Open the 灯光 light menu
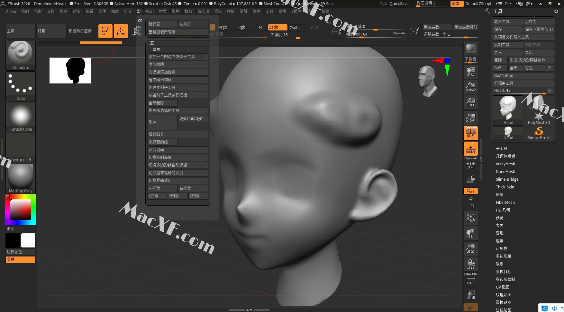This screenshot has height=312, width=564. 128,11
